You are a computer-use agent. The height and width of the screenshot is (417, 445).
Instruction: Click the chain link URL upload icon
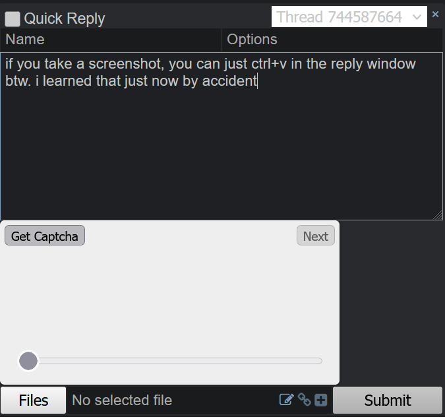305,400
